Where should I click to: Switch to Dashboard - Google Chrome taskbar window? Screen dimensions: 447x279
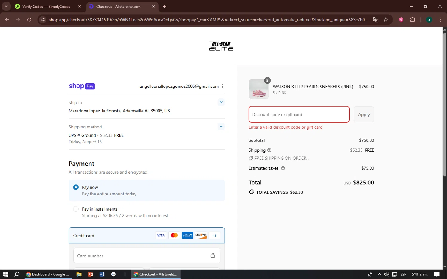[48, 274]
